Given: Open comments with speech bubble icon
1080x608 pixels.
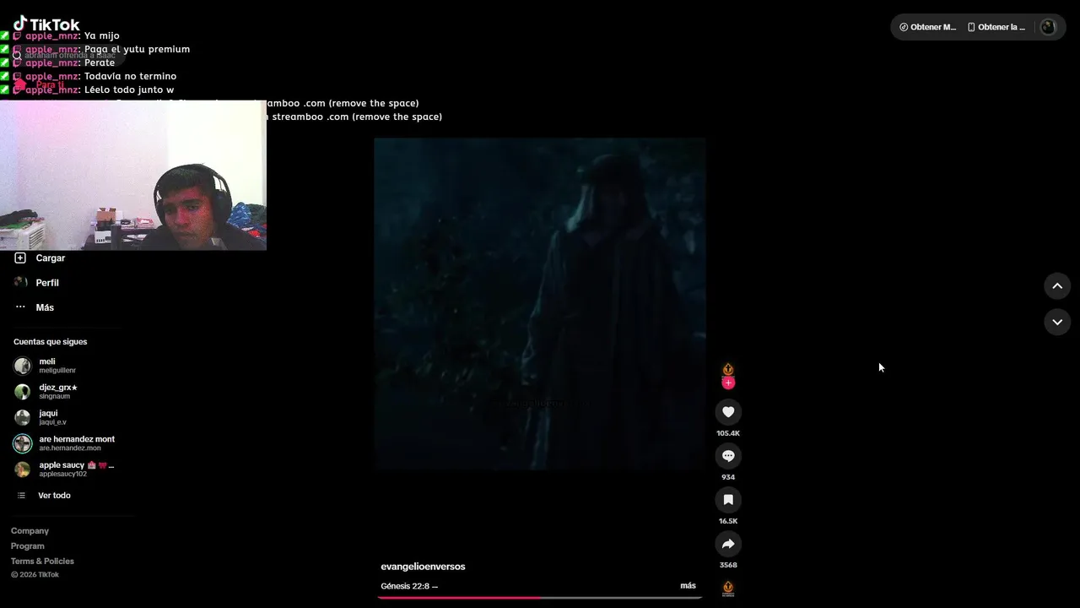Looking at the screenshot, I should click(x=728, y=456).
